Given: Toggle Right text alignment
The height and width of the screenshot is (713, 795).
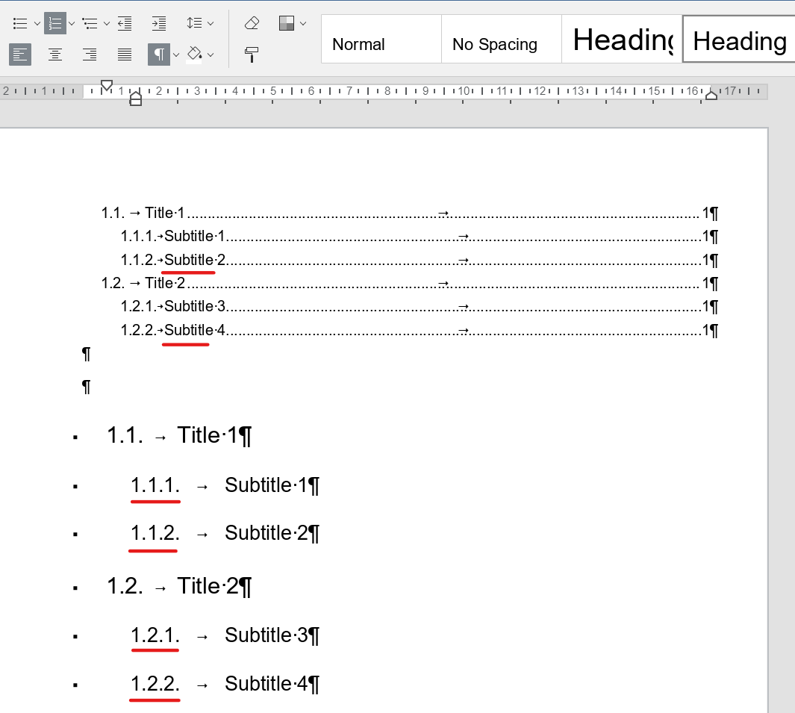Looking at the screenshot, I should click(x=90, y=54).
